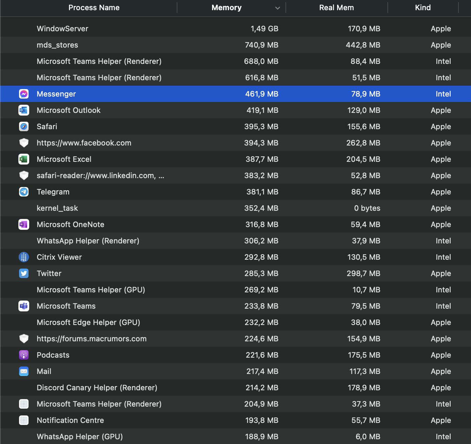The height and width of the screenshot is (444, 471).
Task: Click Intel kind in Citrix Viewer row
Action: 443,257
